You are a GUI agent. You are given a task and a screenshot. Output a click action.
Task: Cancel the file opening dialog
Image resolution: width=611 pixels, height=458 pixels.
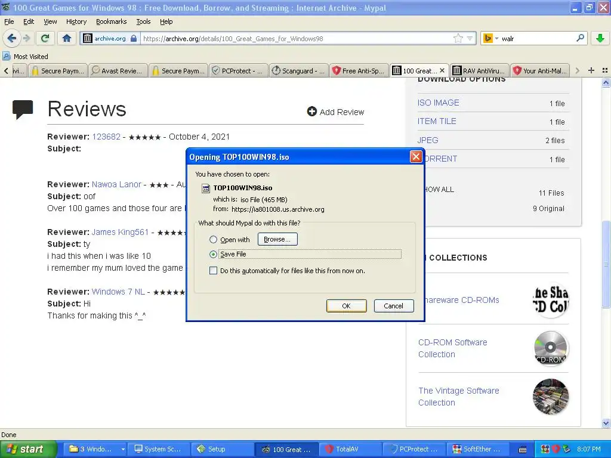tap(394, 306)
